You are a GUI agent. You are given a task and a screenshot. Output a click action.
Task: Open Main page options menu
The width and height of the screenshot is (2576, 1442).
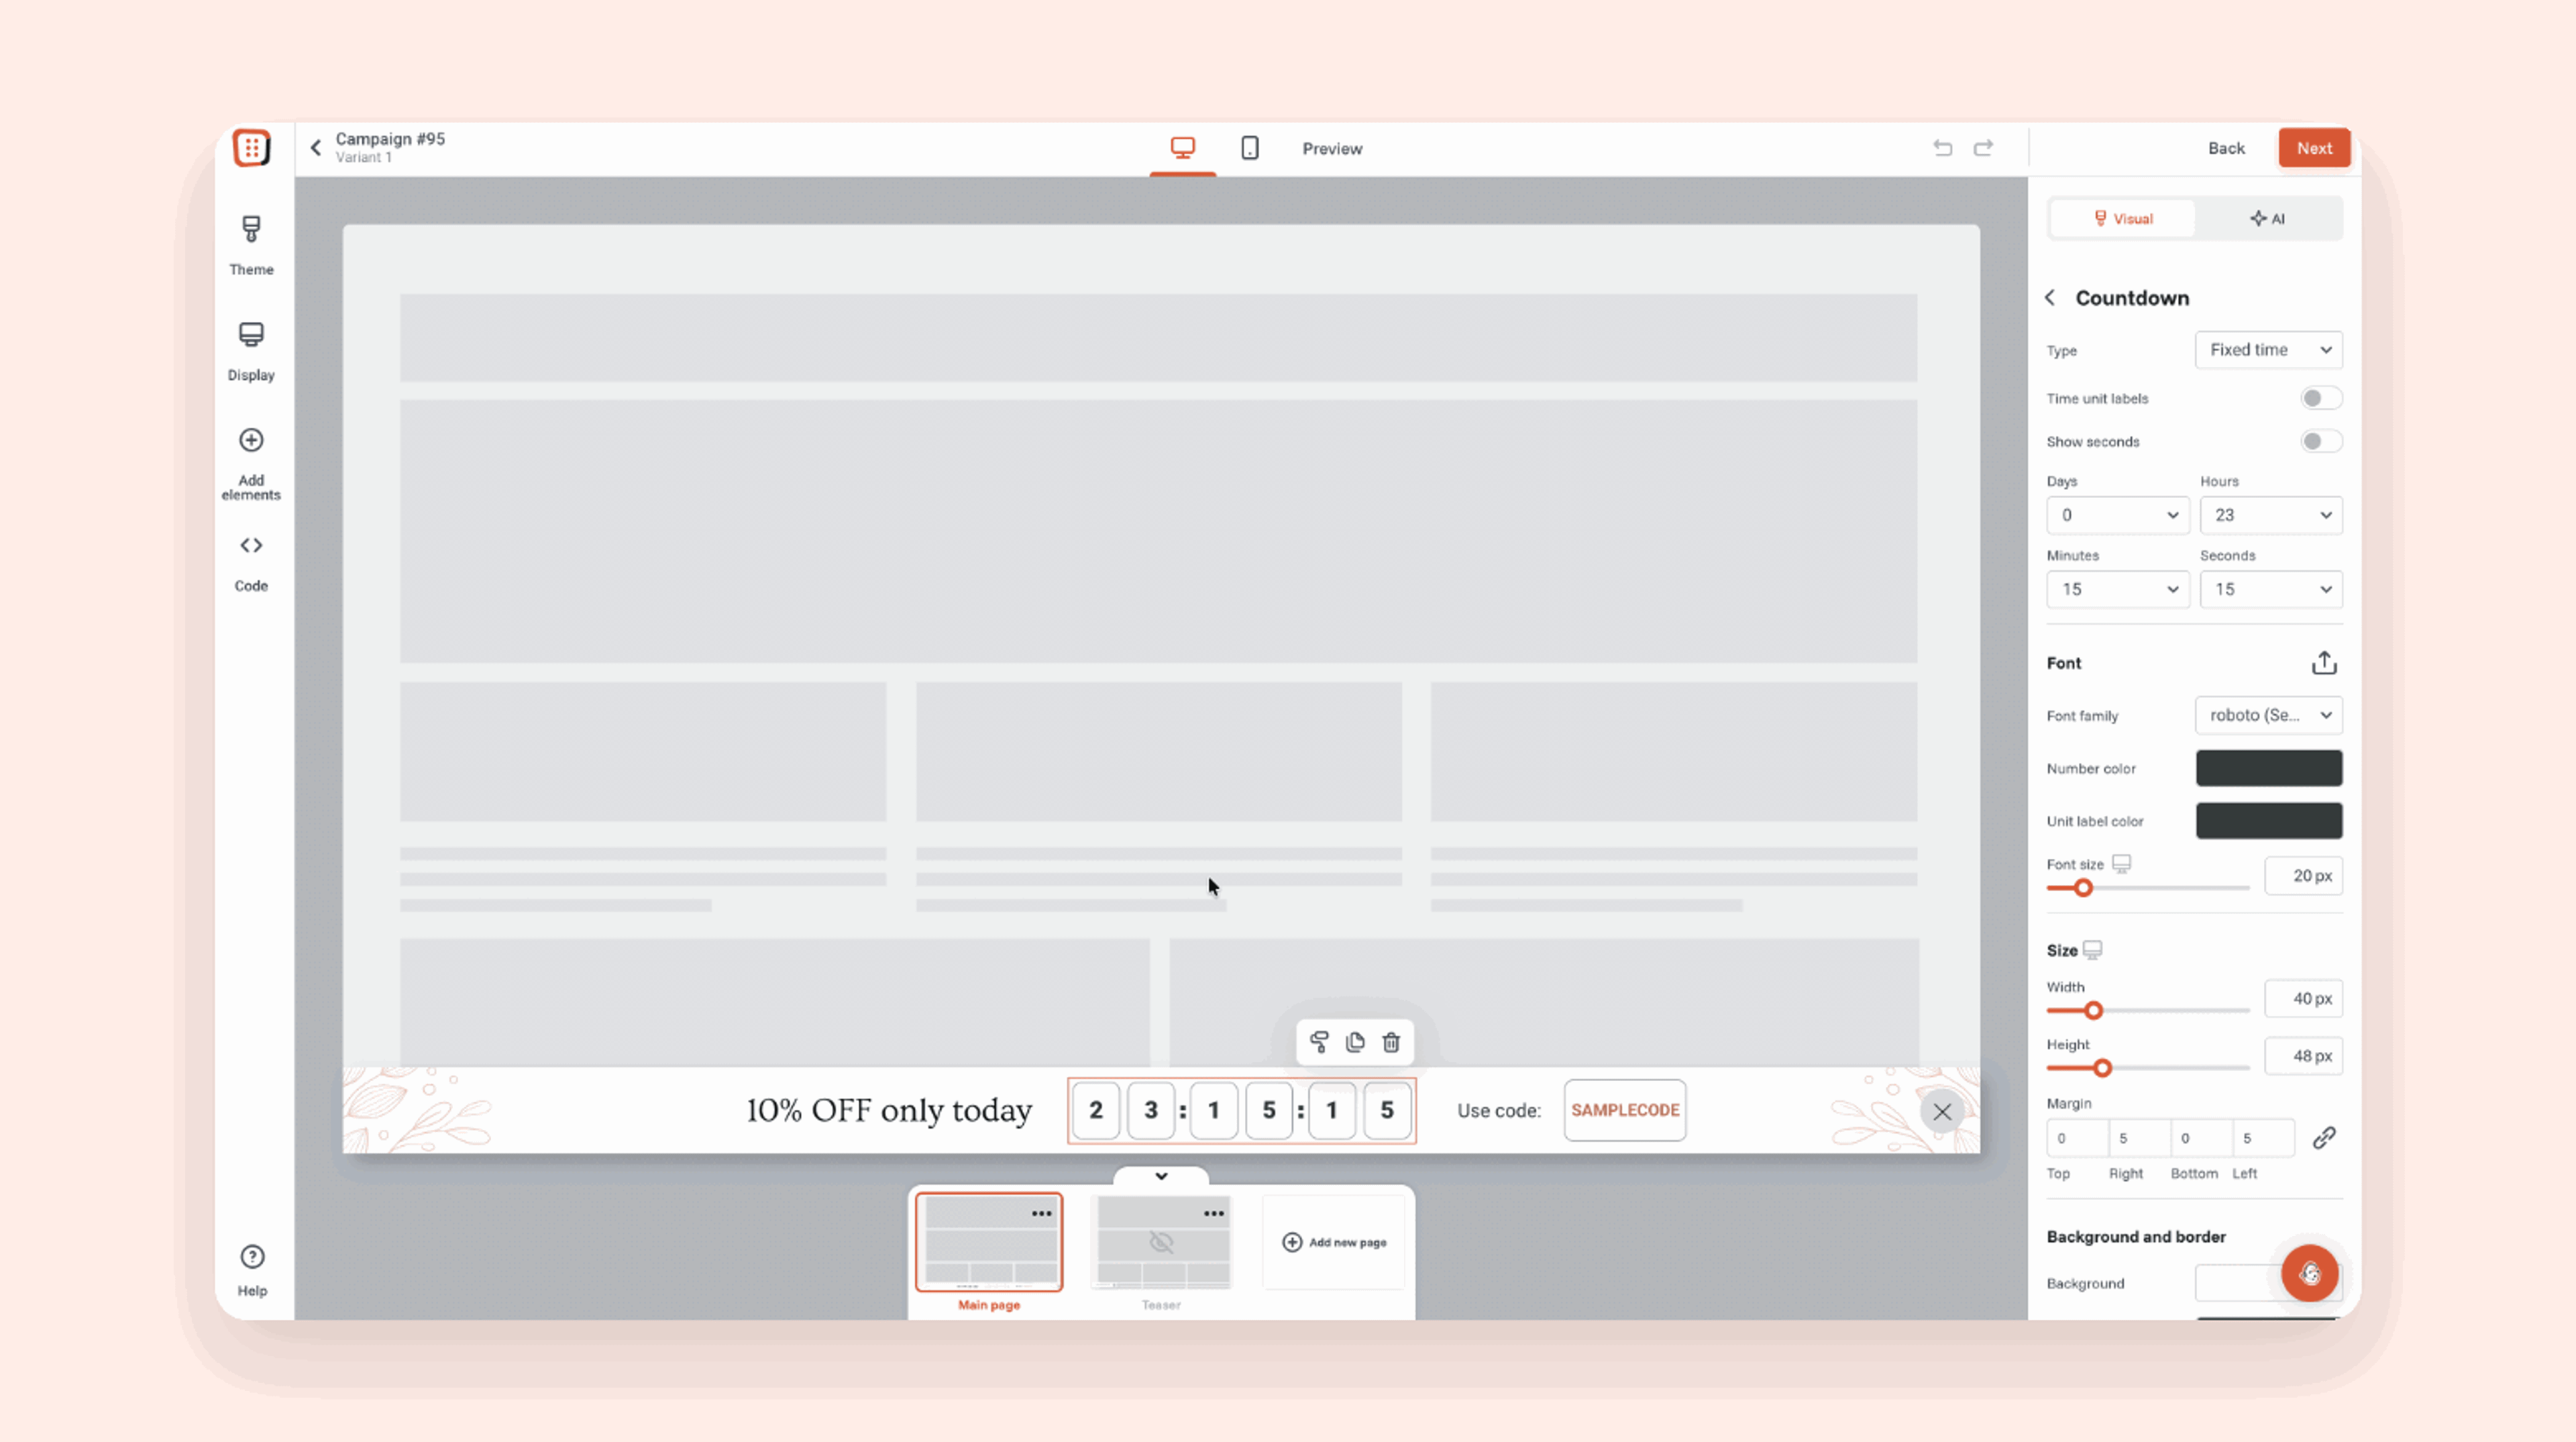point(1042,1214)
